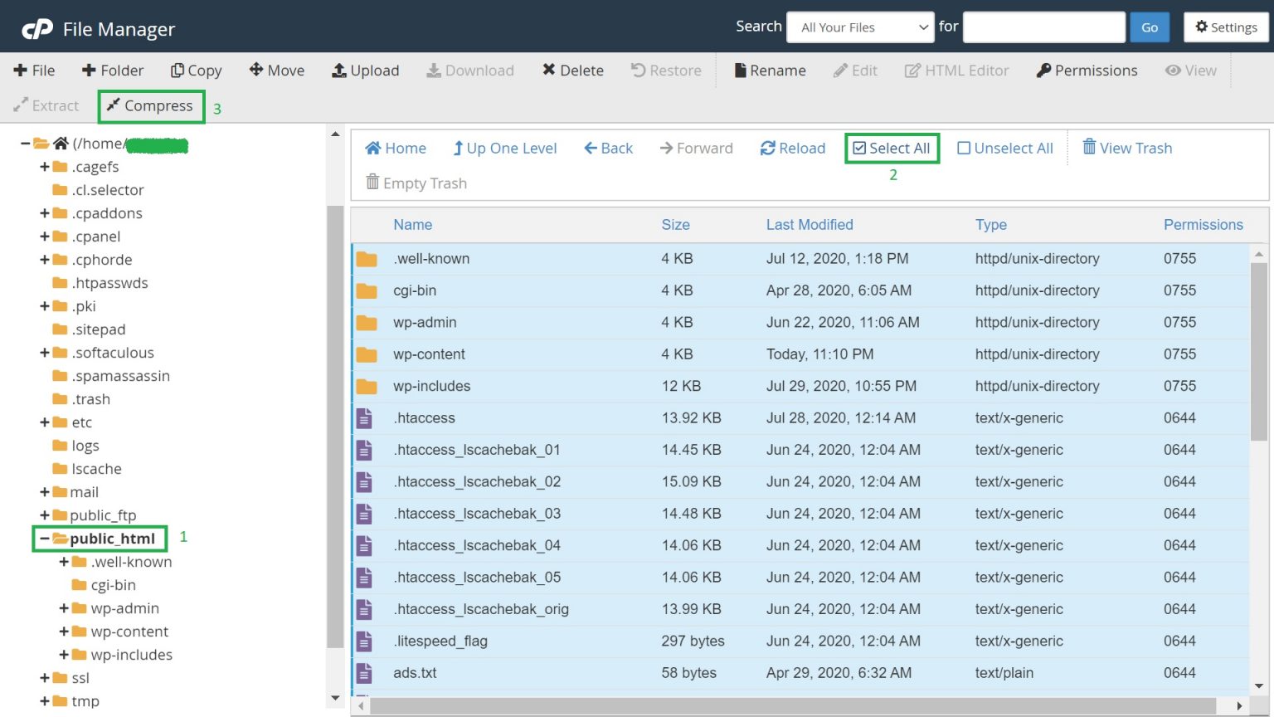Open the File menu item
This screenshot has width=1274, height=717.
35,71
